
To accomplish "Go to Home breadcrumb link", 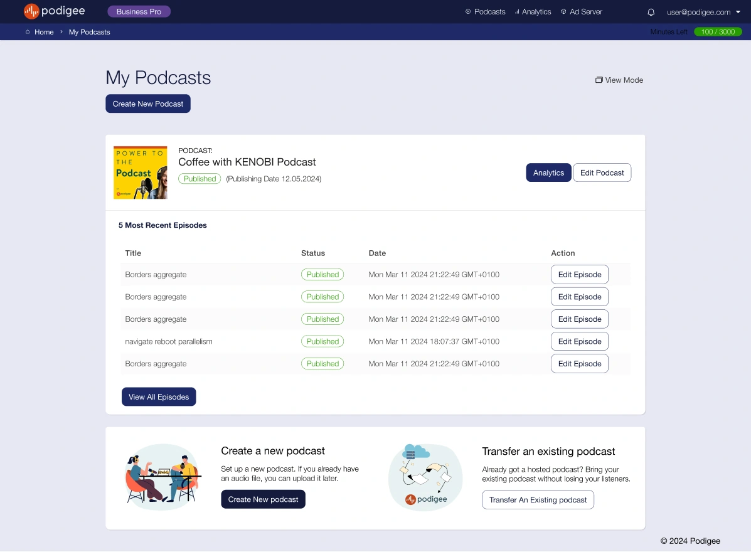I will tap(44, 32).
